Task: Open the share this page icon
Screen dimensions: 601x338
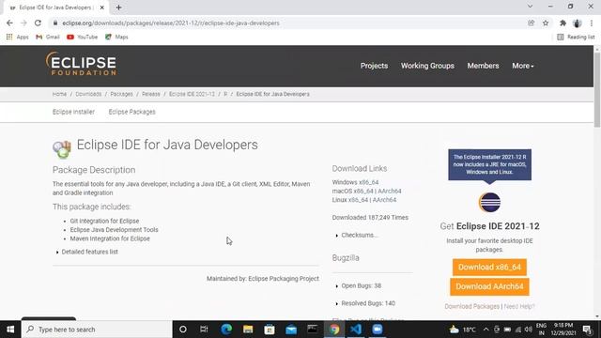Action: click(x=532, y=23)
